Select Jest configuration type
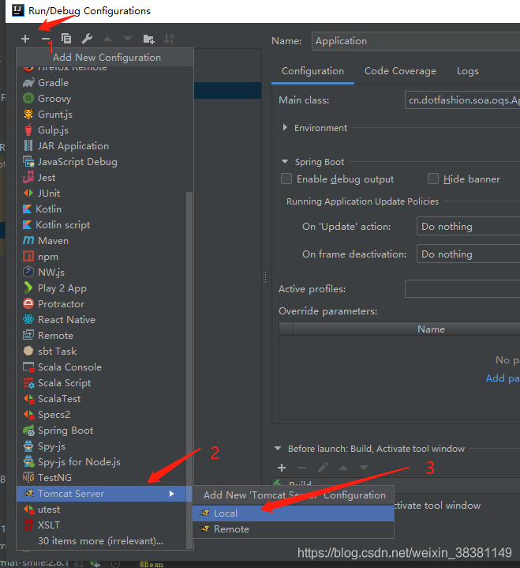This screenshot has height=568, width=520. pyautogui.click(x=105, y=178)
